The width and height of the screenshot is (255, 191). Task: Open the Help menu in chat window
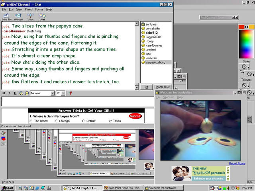click(49, 10)
